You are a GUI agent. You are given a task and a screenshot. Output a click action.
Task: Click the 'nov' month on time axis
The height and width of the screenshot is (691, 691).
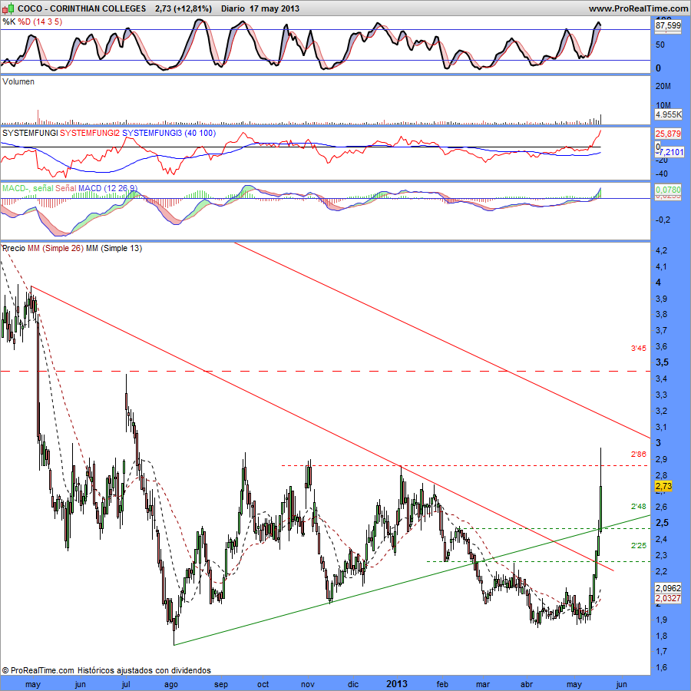(x=308, y=684)
